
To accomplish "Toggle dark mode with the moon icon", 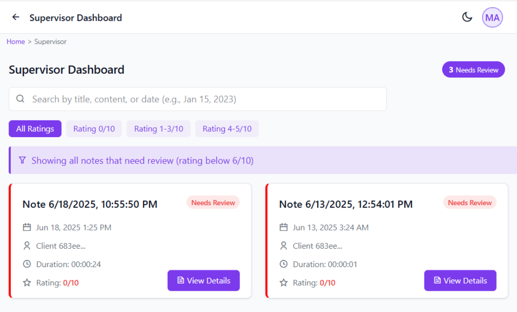I will tap(467, 17).
